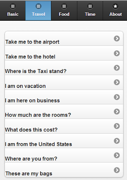Select the Basic tab label
Image resolution: width=127 pixels, height=180 pixels.
pyautogui.click(x=13, y=14)
